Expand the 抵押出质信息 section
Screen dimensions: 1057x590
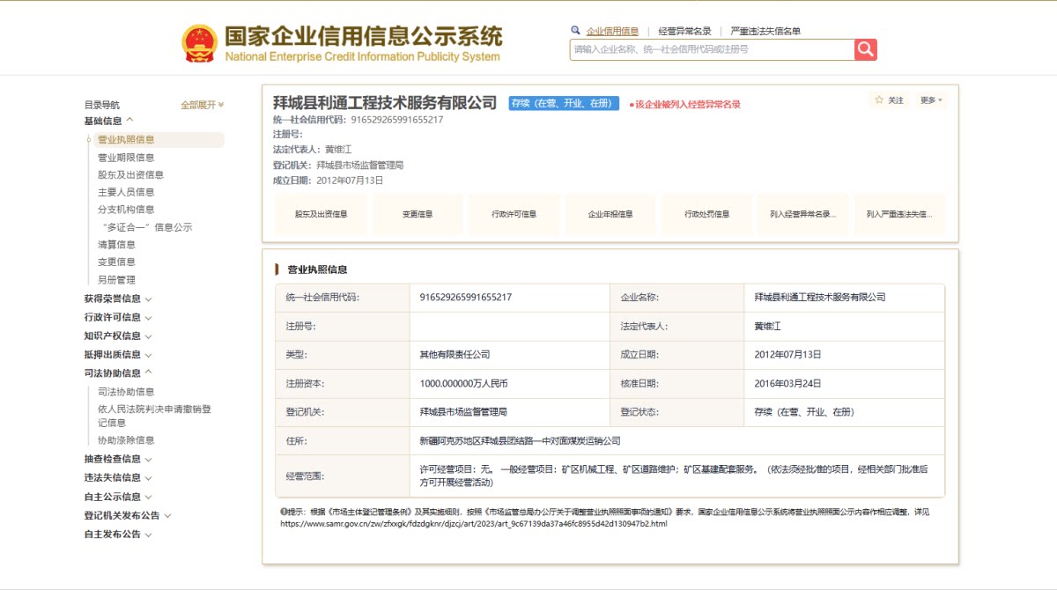(118, 354)
